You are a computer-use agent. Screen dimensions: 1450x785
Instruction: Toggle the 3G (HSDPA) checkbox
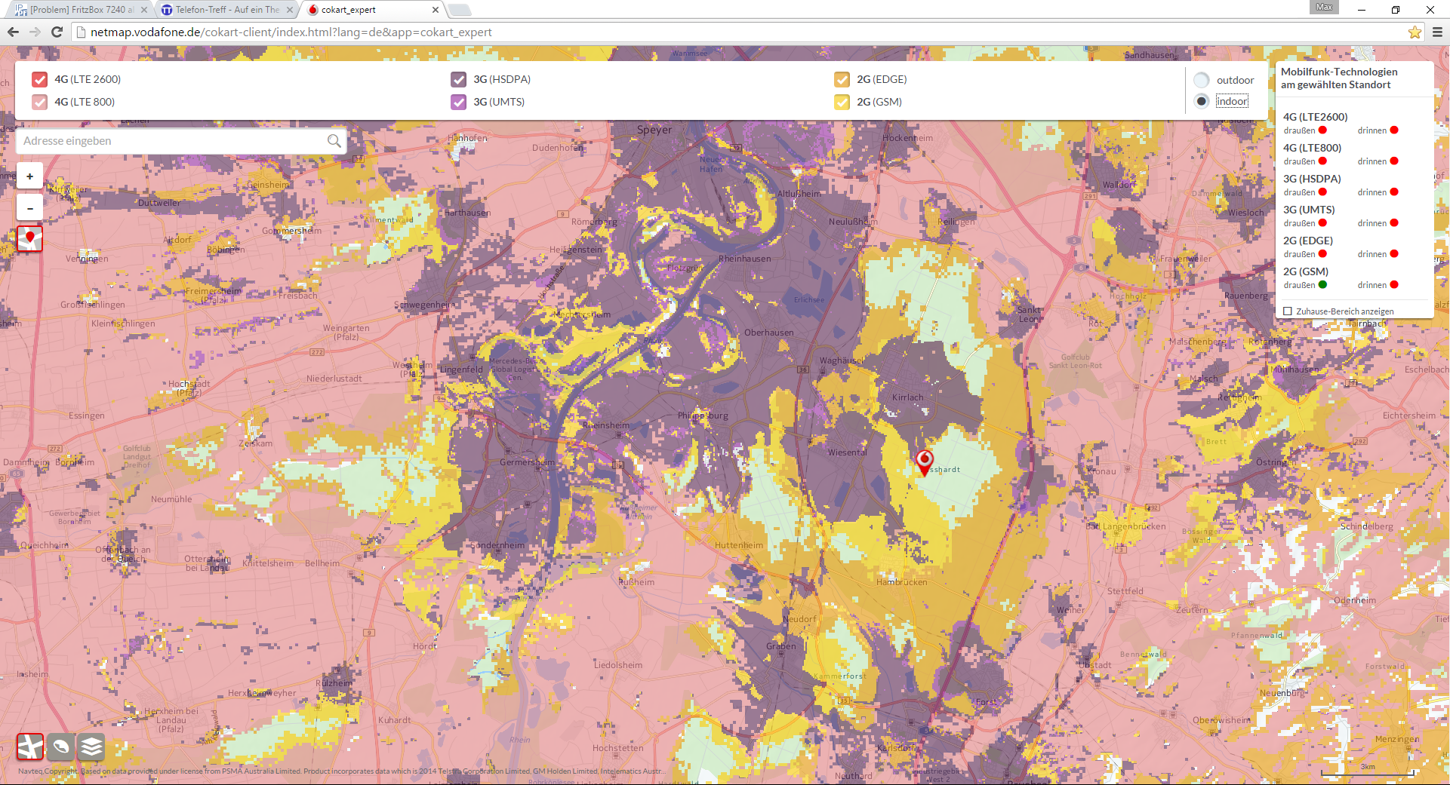coord(458,80)
